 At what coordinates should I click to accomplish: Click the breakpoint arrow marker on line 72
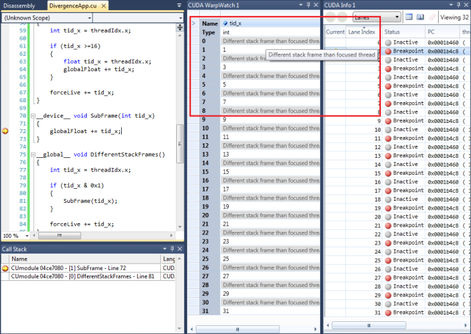(6, 131)
